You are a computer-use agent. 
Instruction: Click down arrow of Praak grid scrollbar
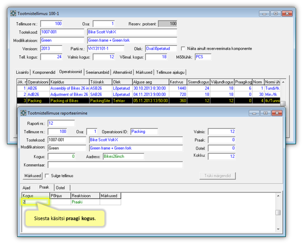click(x=278, y=229)
